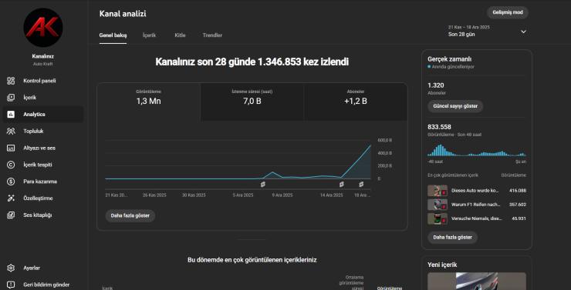
Task: Click Güncel sayıyı göster button
Action: click(x=455, y=106)
